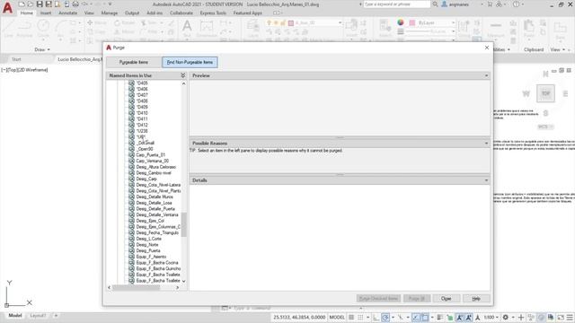Toggle the drawing grid display in status bar
This screenshot has width=575, height=323.
point(351,317)
